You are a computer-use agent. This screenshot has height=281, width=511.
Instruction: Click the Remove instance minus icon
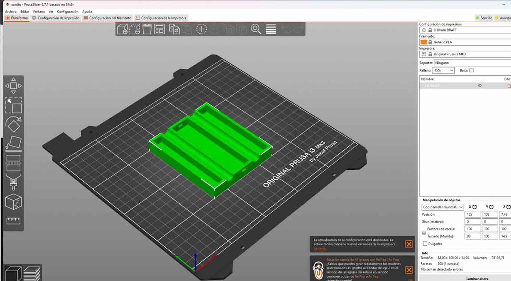214,29
